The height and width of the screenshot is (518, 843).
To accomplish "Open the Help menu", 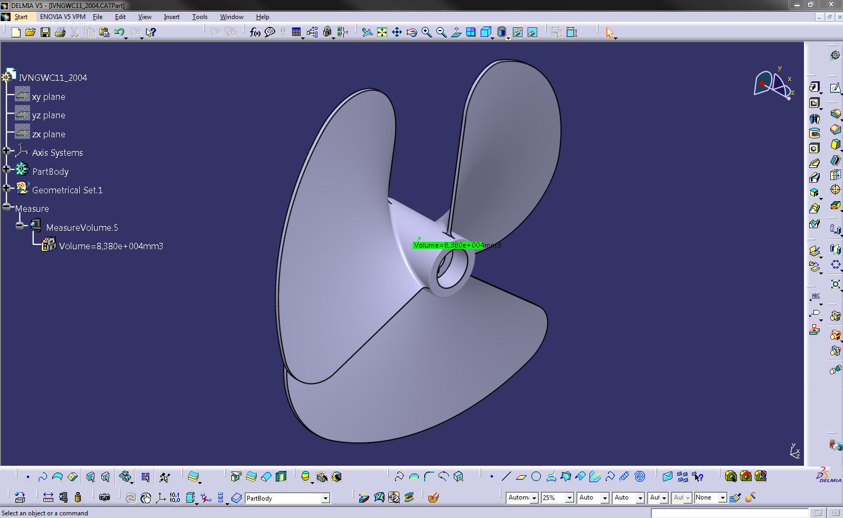I will [x=263, y=17].
